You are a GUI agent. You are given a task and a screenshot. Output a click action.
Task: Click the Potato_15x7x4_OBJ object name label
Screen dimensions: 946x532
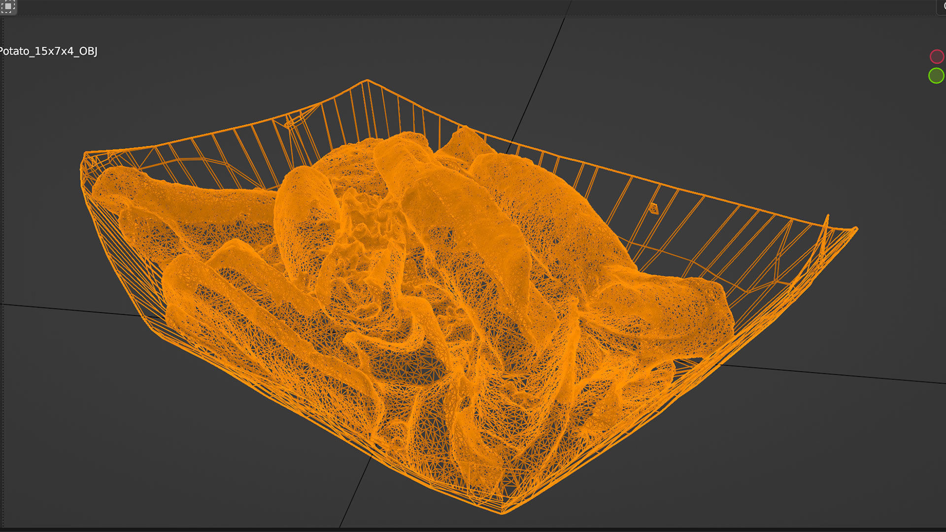[48, 51]
